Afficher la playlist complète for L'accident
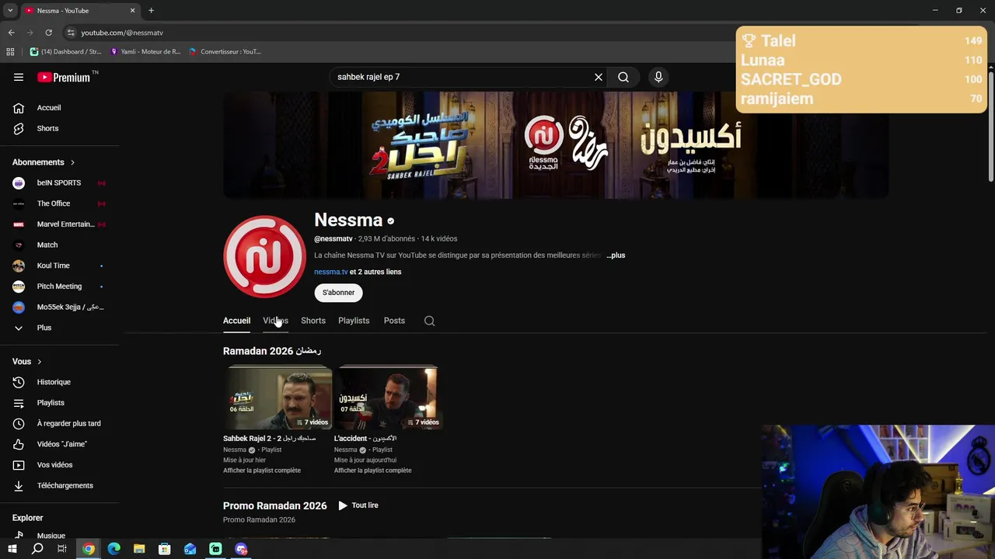The image size is (995, 559). [x=373, y=470]
